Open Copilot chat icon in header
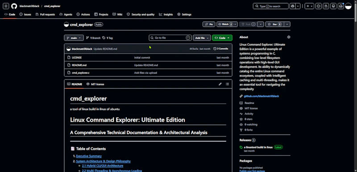Viewport: 357px width, 172px height. click(x=293, y=6)
